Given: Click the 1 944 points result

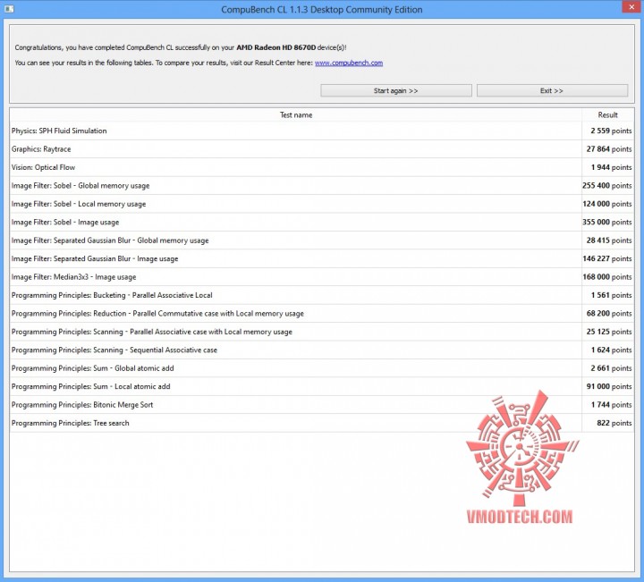Looking at the screenshot, I should coord(612,167).
